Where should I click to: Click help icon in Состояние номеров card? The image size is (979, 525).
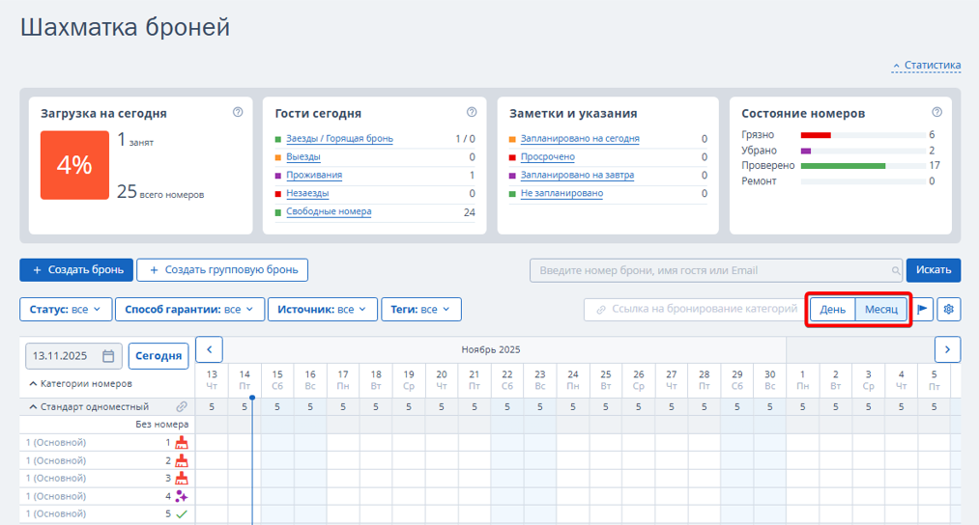(936, 113)
